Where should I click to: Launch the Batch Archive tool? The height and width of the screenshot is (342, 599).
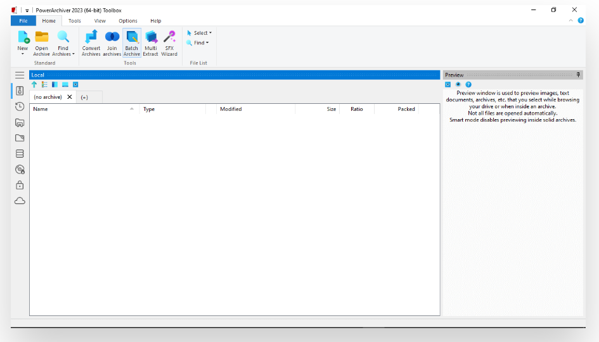click(132, 38)
